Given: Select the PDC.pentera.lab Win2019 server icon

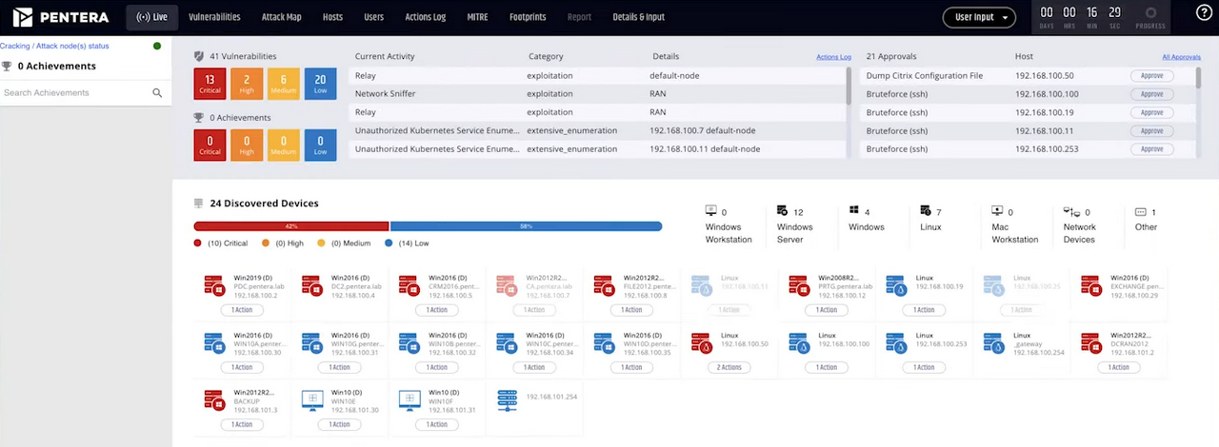Looking at the screenshot, I should (214, 285).
